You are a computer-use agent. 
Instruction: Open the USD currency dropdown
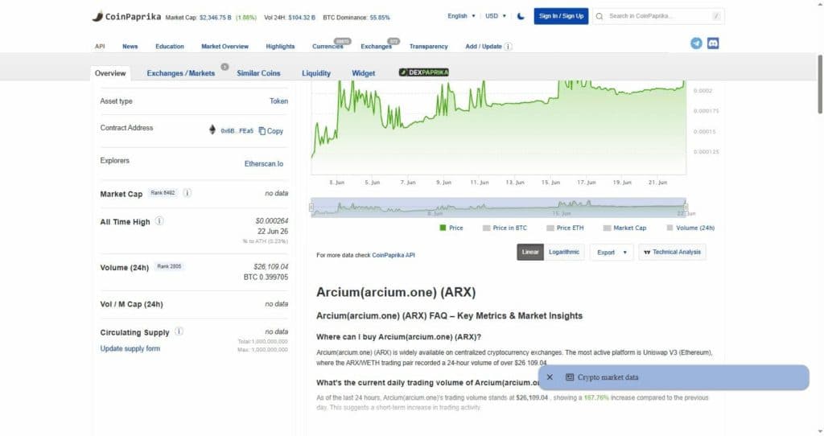click(x=496, y=16)
